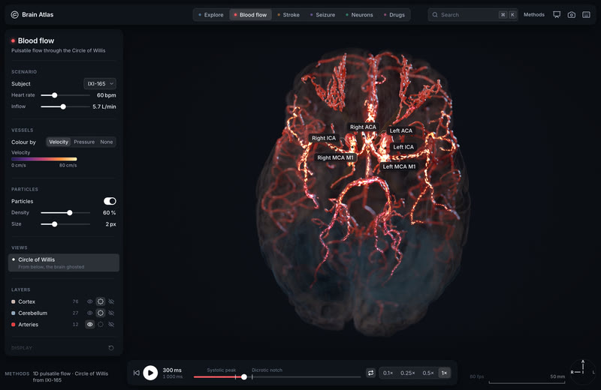Open the Neurons tab
Viewport: 601px width, 390px height.
[x=359, y=14]
